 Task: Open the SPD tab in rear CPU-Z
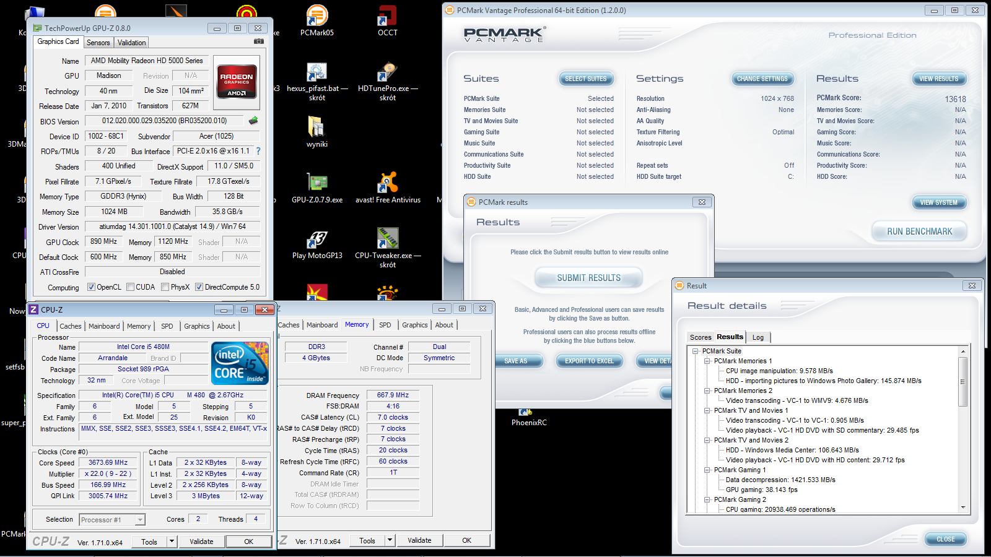pos(385,325)
